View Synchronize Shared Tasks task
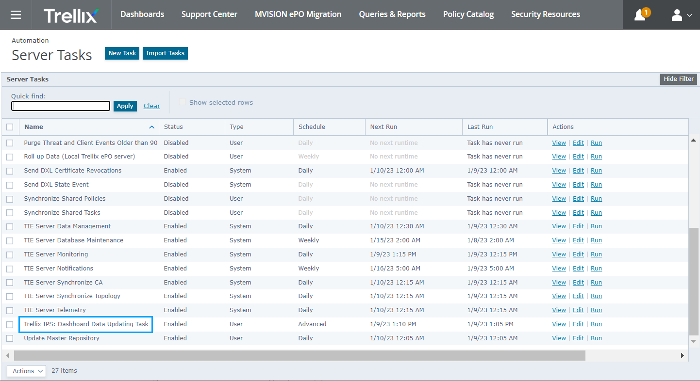This screenshot has height=381, width=700. [559, 213]
